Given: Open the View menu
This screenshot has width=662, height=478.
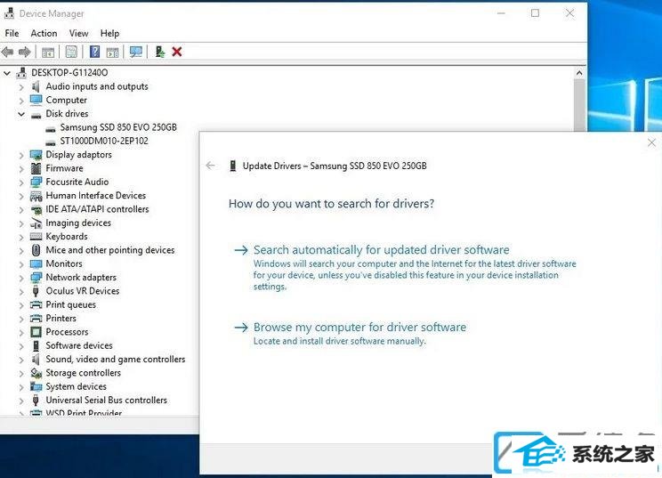Looking at the screenshot, I should [x=79, y=33].
